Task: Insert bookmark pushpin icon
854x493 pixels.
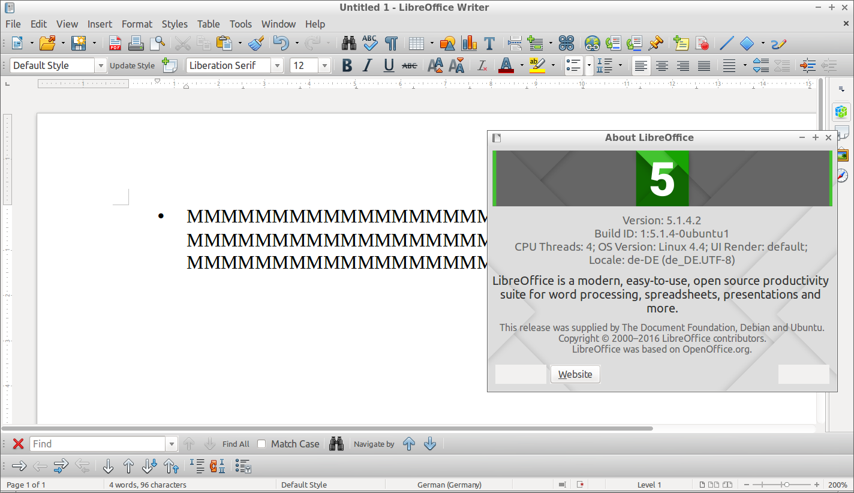Action: pos(655,43)
